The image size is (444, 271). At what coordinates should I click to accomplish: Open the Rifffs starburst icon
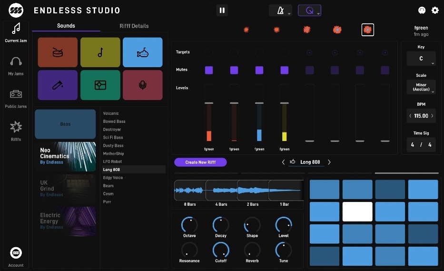(x=16, y=127)
